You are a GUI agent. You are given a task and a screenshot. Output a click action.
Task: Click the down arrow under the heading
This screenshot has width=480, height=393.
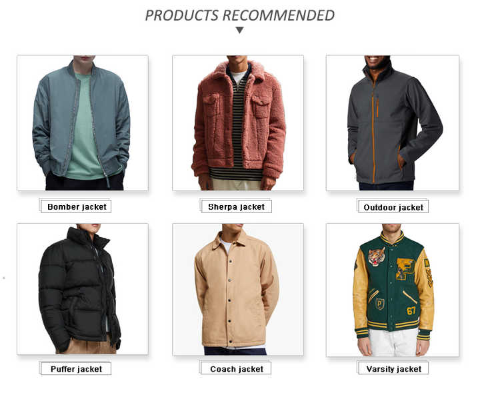(240, 30)
